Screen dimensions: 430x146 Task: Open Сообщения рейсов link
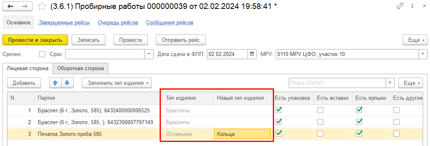point(170,23)
